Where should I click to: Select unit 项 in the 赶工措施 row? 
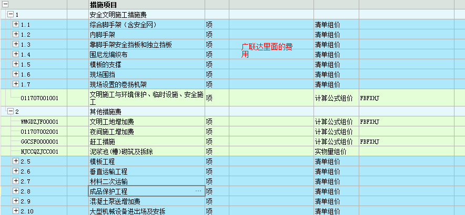pyautogui.click(x=209, y=142)
